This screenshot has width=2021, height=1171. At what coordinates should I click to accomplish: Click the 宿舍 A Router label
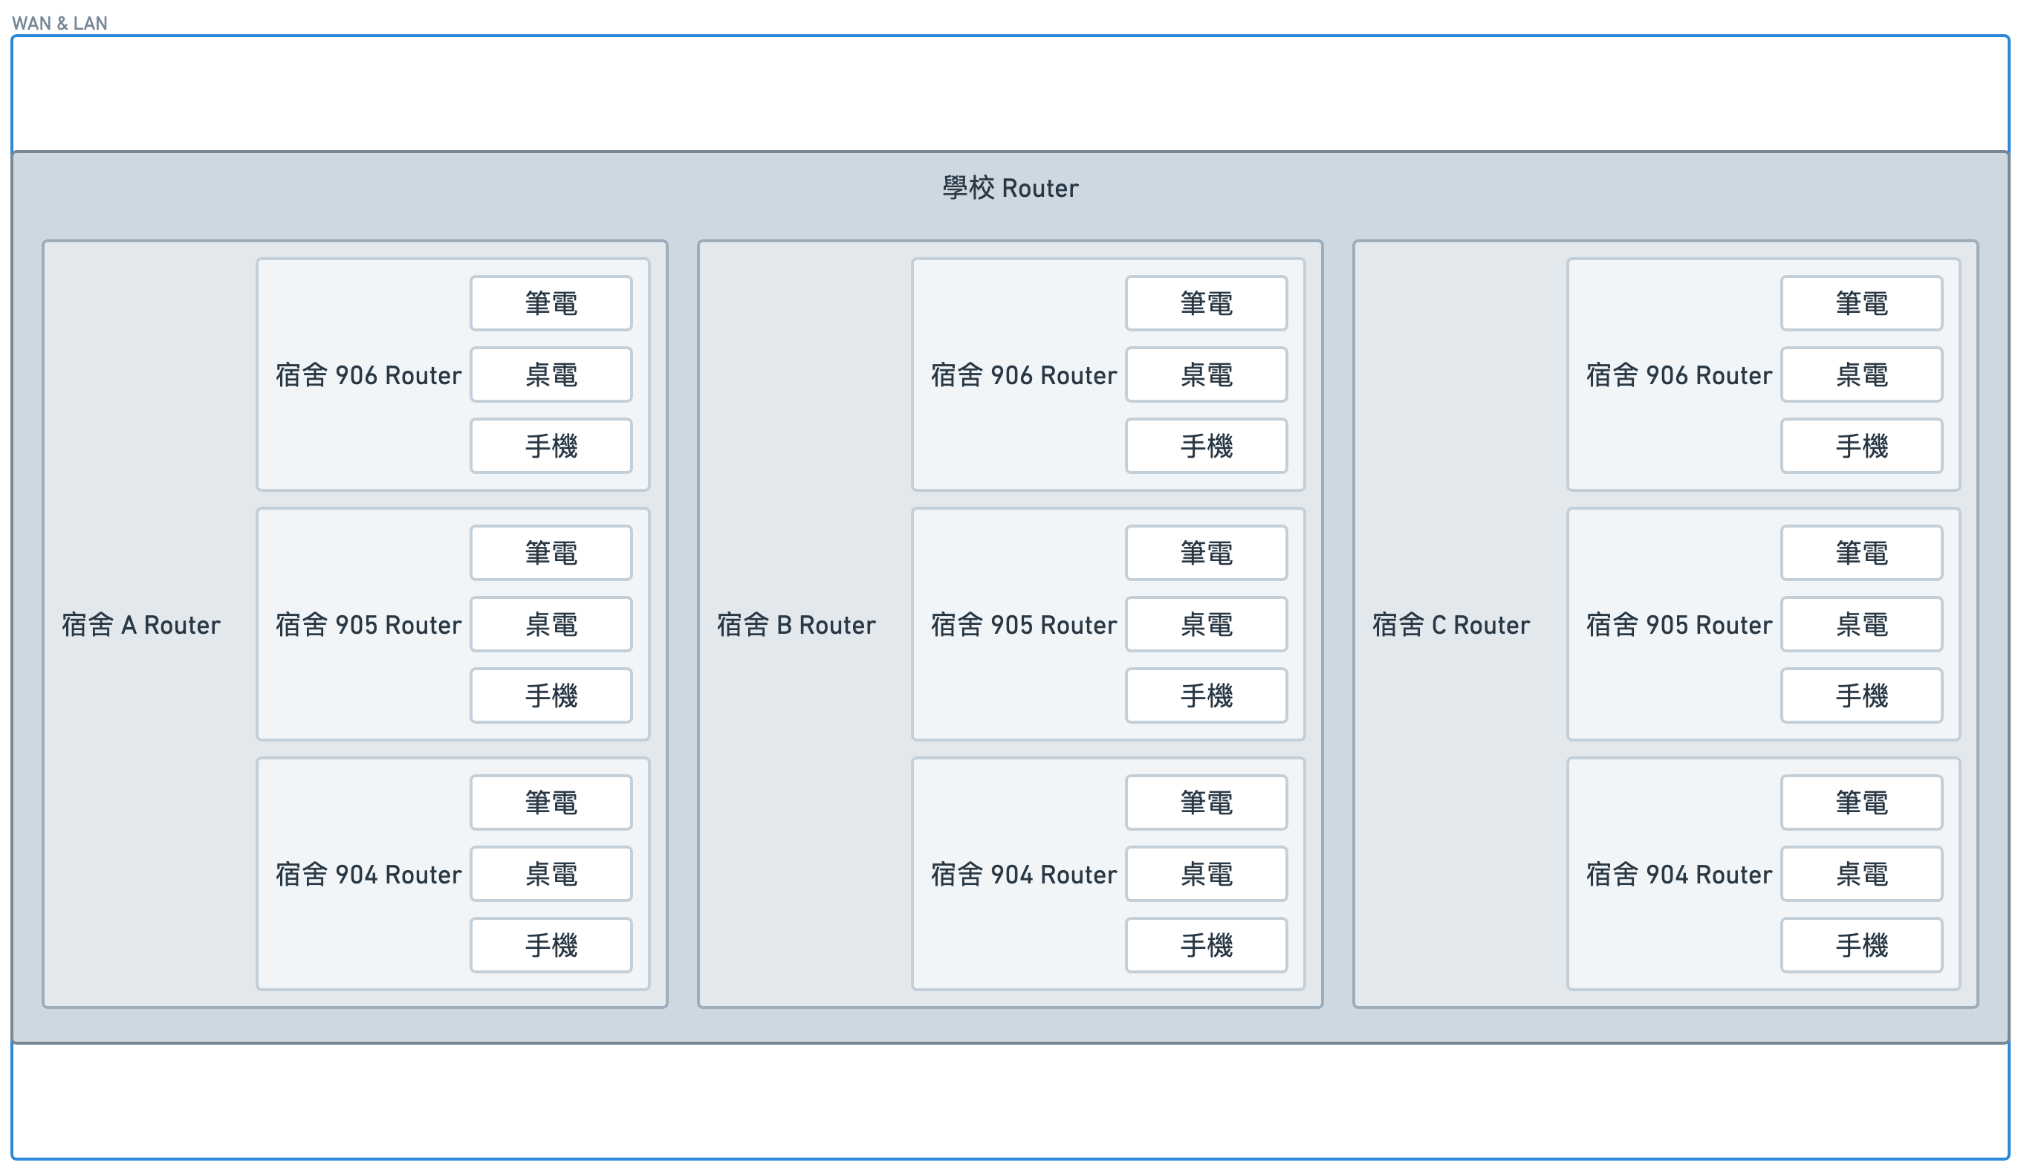(141, 624)
